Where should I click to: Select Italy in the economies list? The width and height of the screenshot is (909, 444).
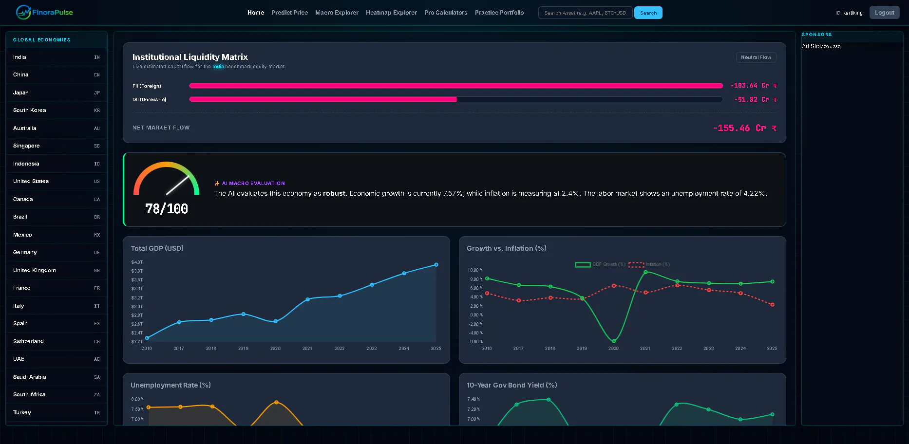[x=57, y=306]
